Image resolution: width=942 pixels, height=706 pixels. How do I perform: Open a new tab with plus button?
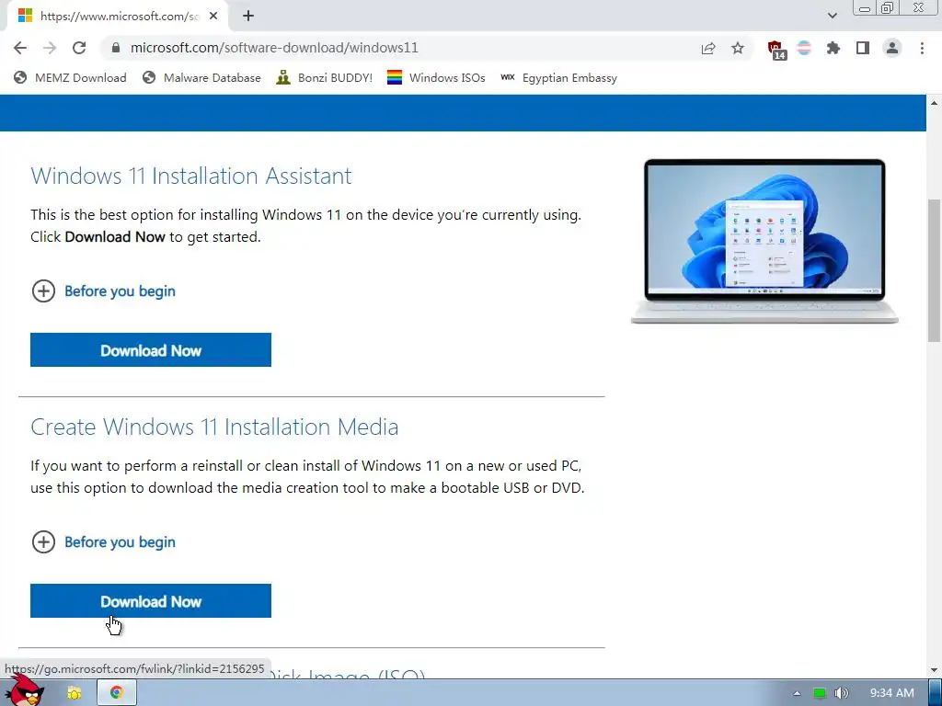pos(248,17)
